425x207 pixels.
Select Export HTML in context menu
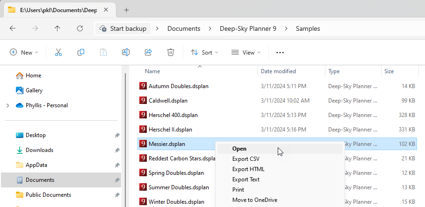click(248, 169)
